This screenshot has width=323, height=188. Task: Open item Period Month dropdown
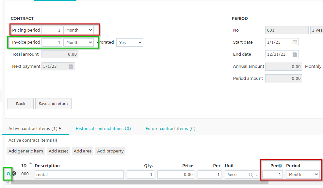pos(303,175)
